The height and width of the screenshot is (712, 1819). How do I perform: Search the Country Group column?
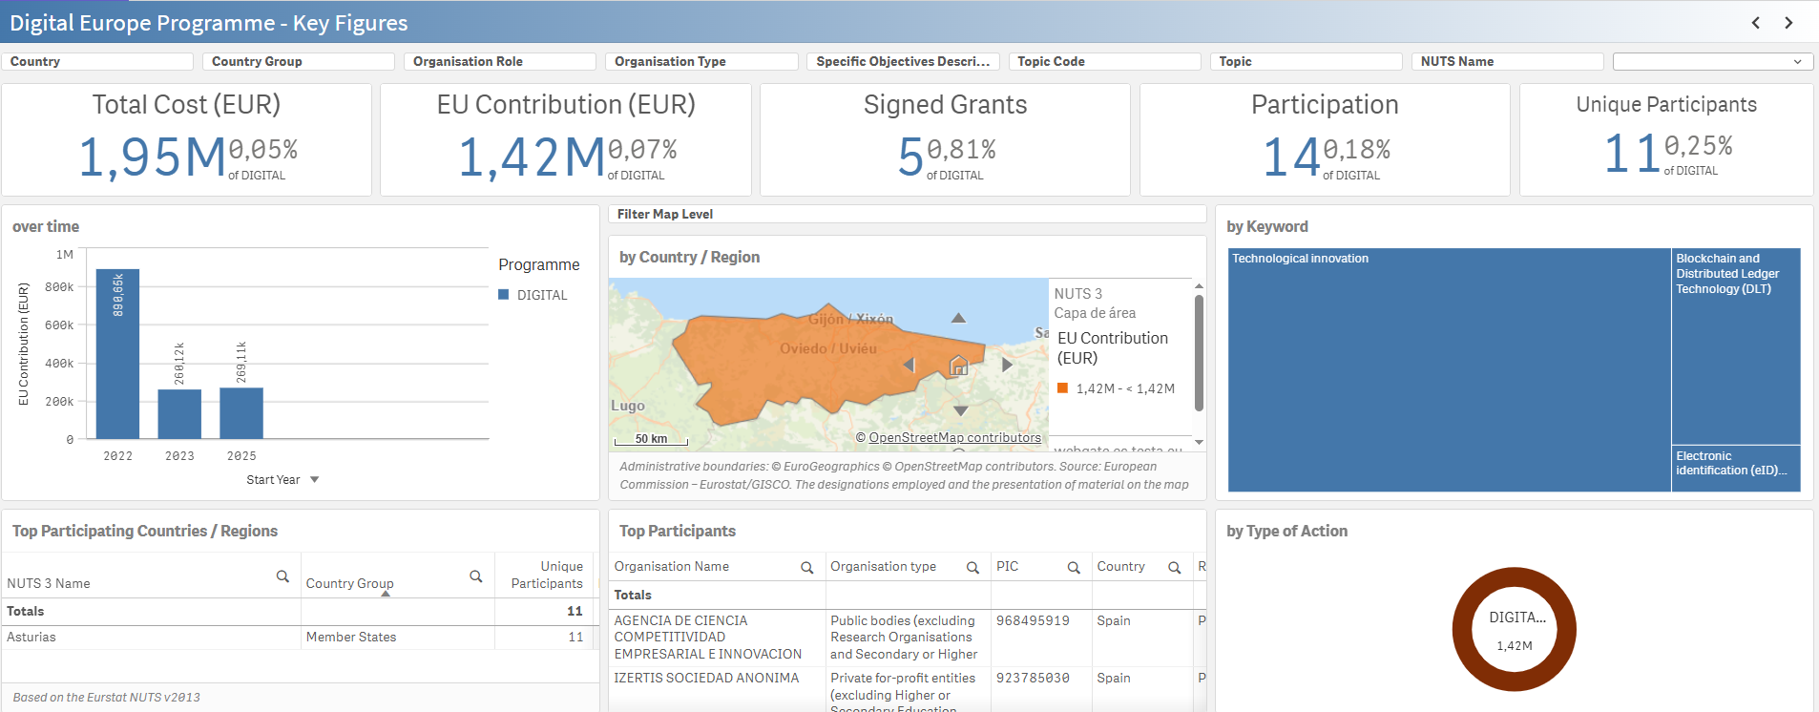(475, 576)
